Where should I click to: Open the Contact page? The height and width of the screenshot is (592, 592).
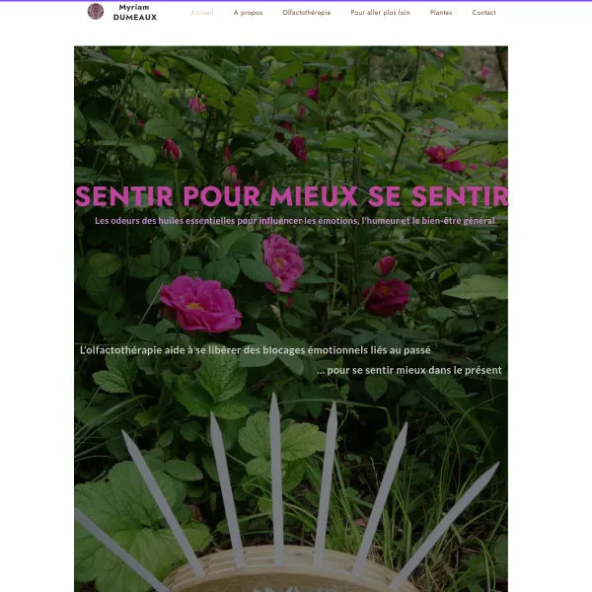(483, 13)
